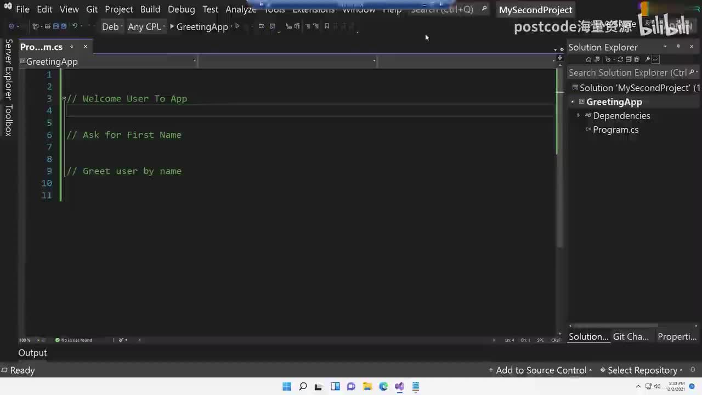Switch to the Git Changes tab
The width and height of the screenshot is (702, 395).
tap(631, 337)
